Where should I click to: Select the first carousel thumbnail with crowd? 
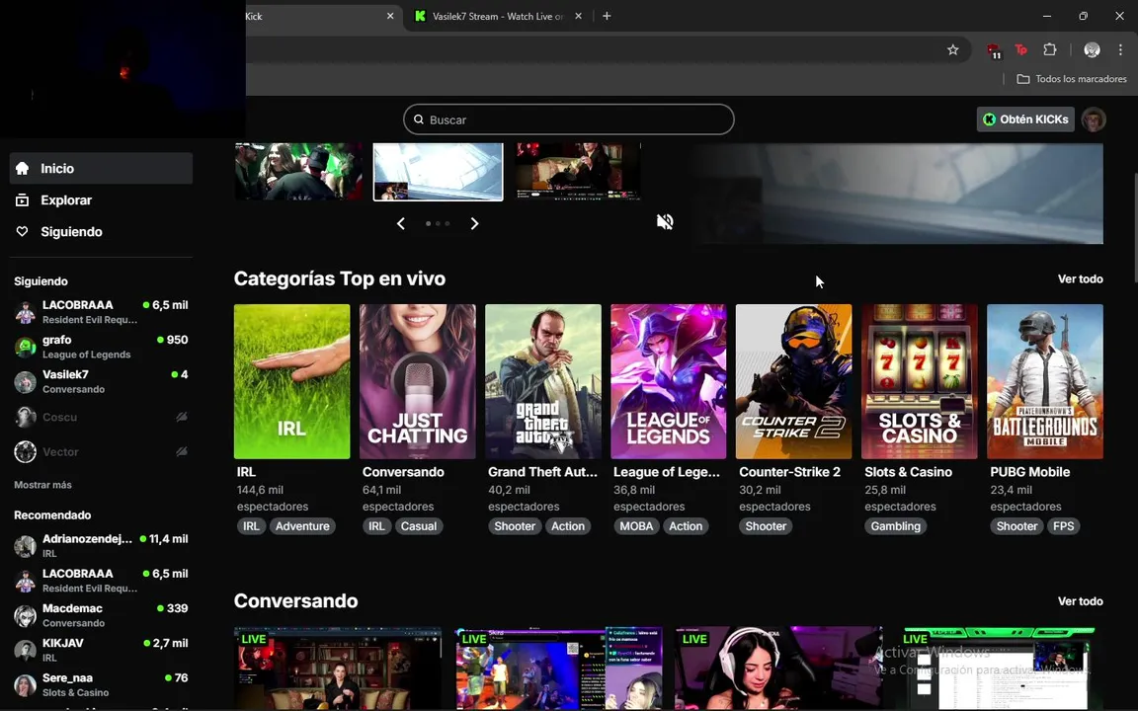coord(298,171)
